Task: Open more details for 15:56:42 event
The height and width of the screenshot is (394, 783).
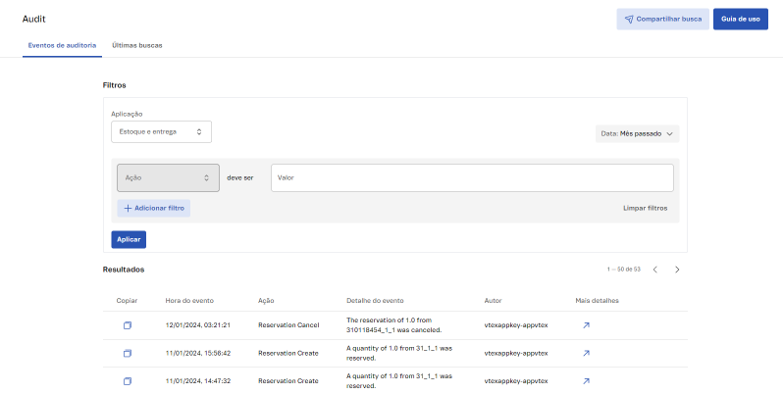Action: click(586, 353)
